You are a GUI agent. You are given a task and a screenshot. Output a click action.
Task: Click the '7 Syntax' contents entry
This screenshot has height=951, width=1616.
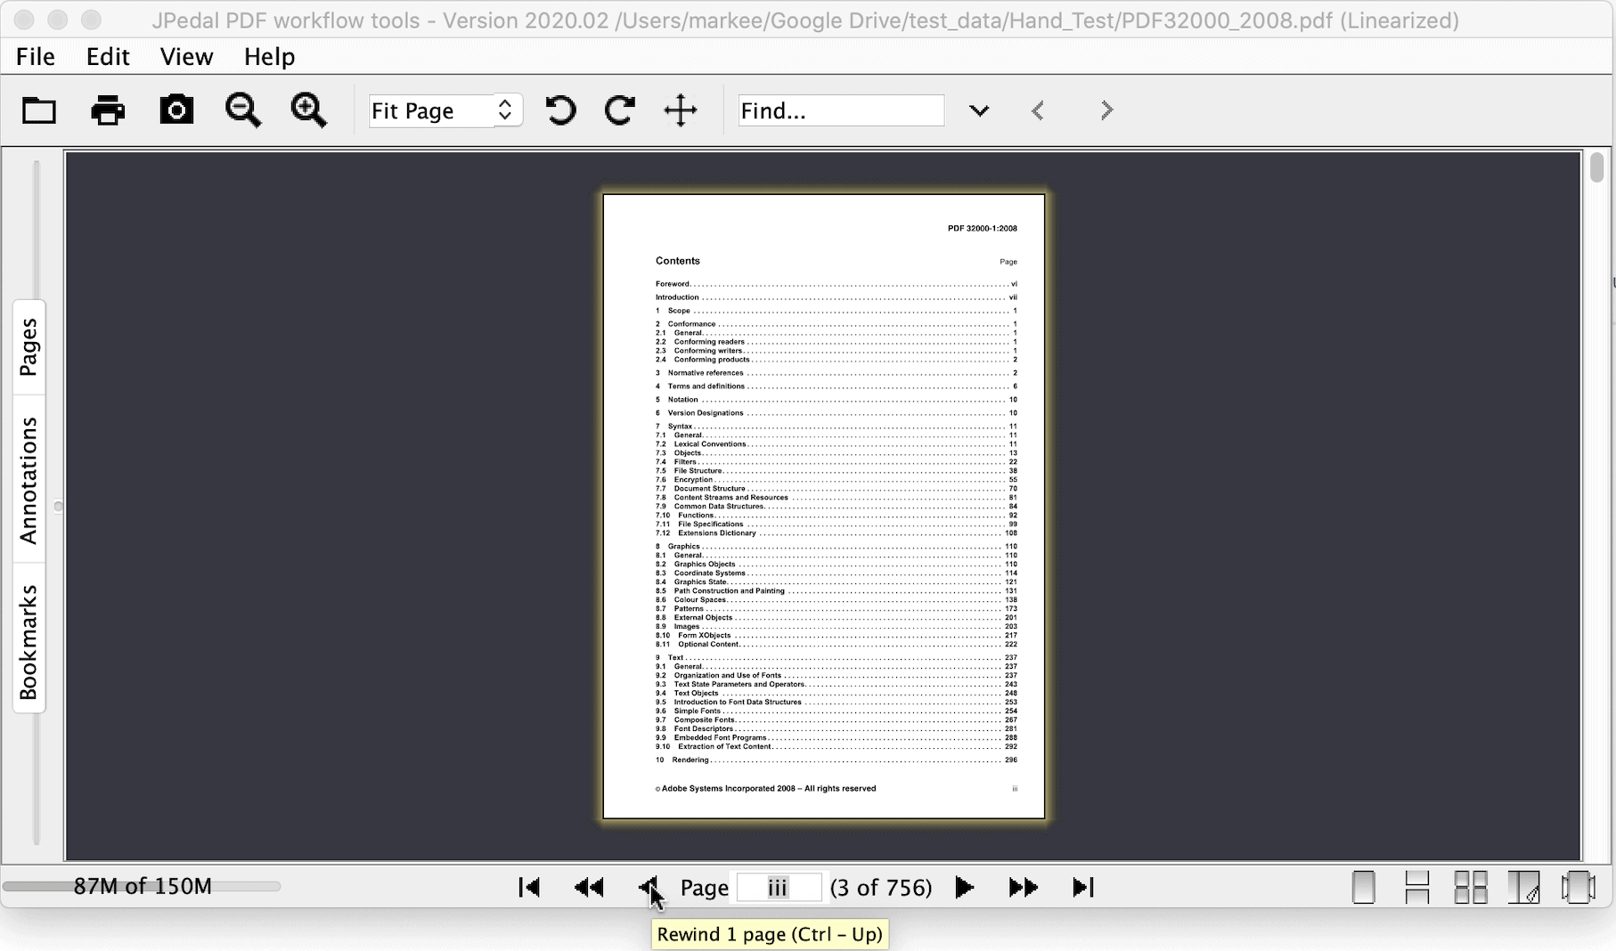[836, 427]
